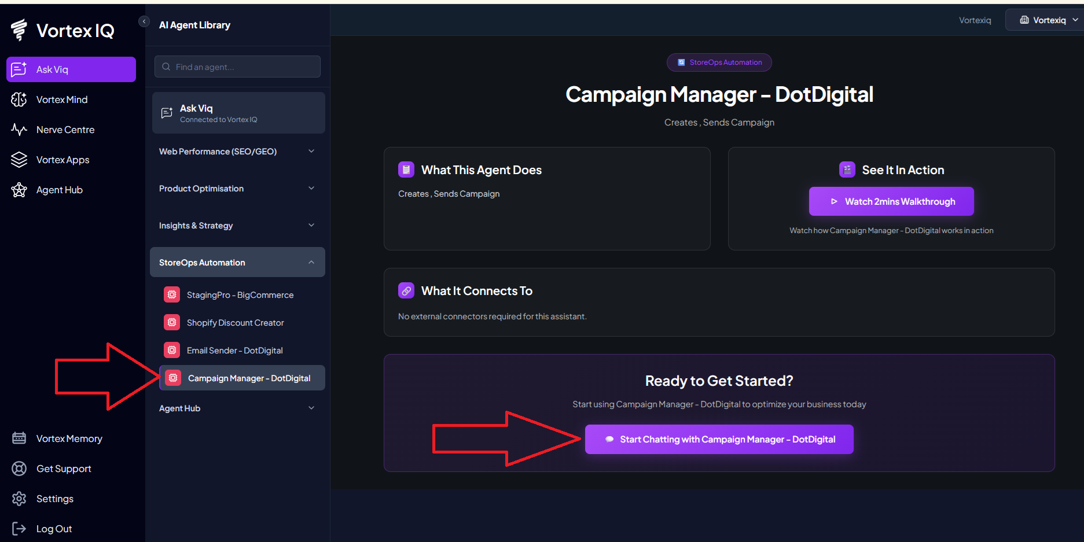Collapse the StoreOps Automation section

point(311,262)
